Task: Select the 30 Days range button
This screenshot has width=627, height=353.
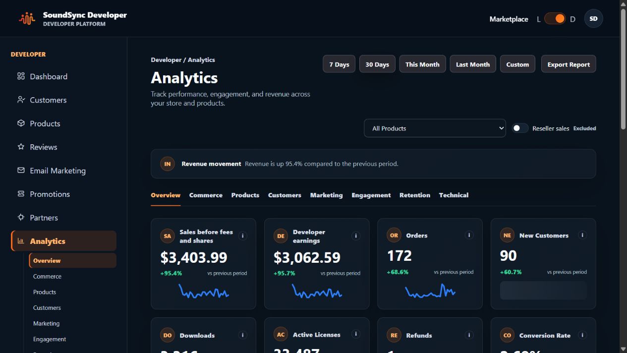Action: (377, 64)
